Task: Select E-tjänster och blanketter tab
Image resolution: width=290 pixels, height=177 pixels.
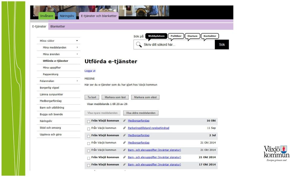Action: (x=99, y=16)
